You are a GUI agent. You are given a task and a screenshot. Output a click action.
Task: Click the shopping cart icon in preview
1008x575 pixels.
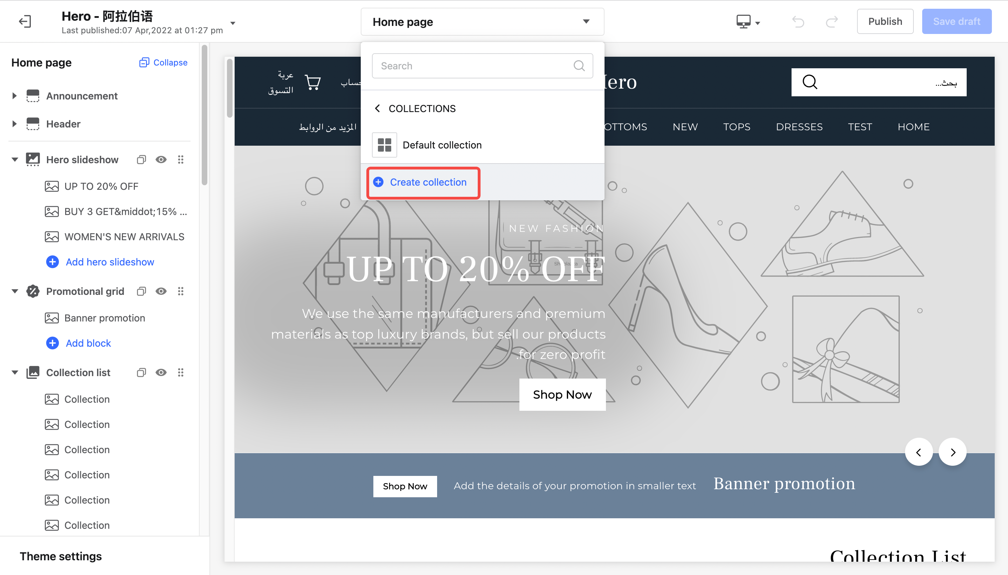point(312,82)
